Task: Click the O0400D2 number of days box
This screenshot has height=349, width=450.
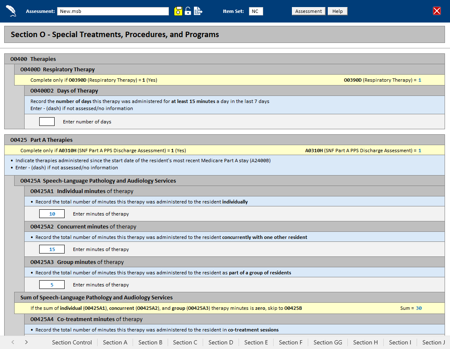Action: 47,122
